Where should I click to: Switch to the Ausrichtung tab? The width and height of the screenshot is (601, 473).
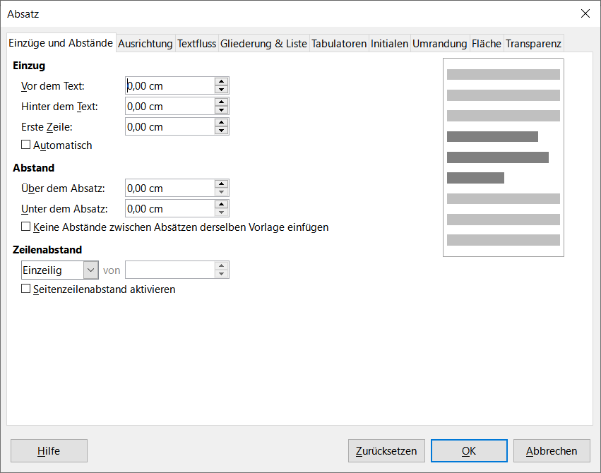click(x=145, y=44)
